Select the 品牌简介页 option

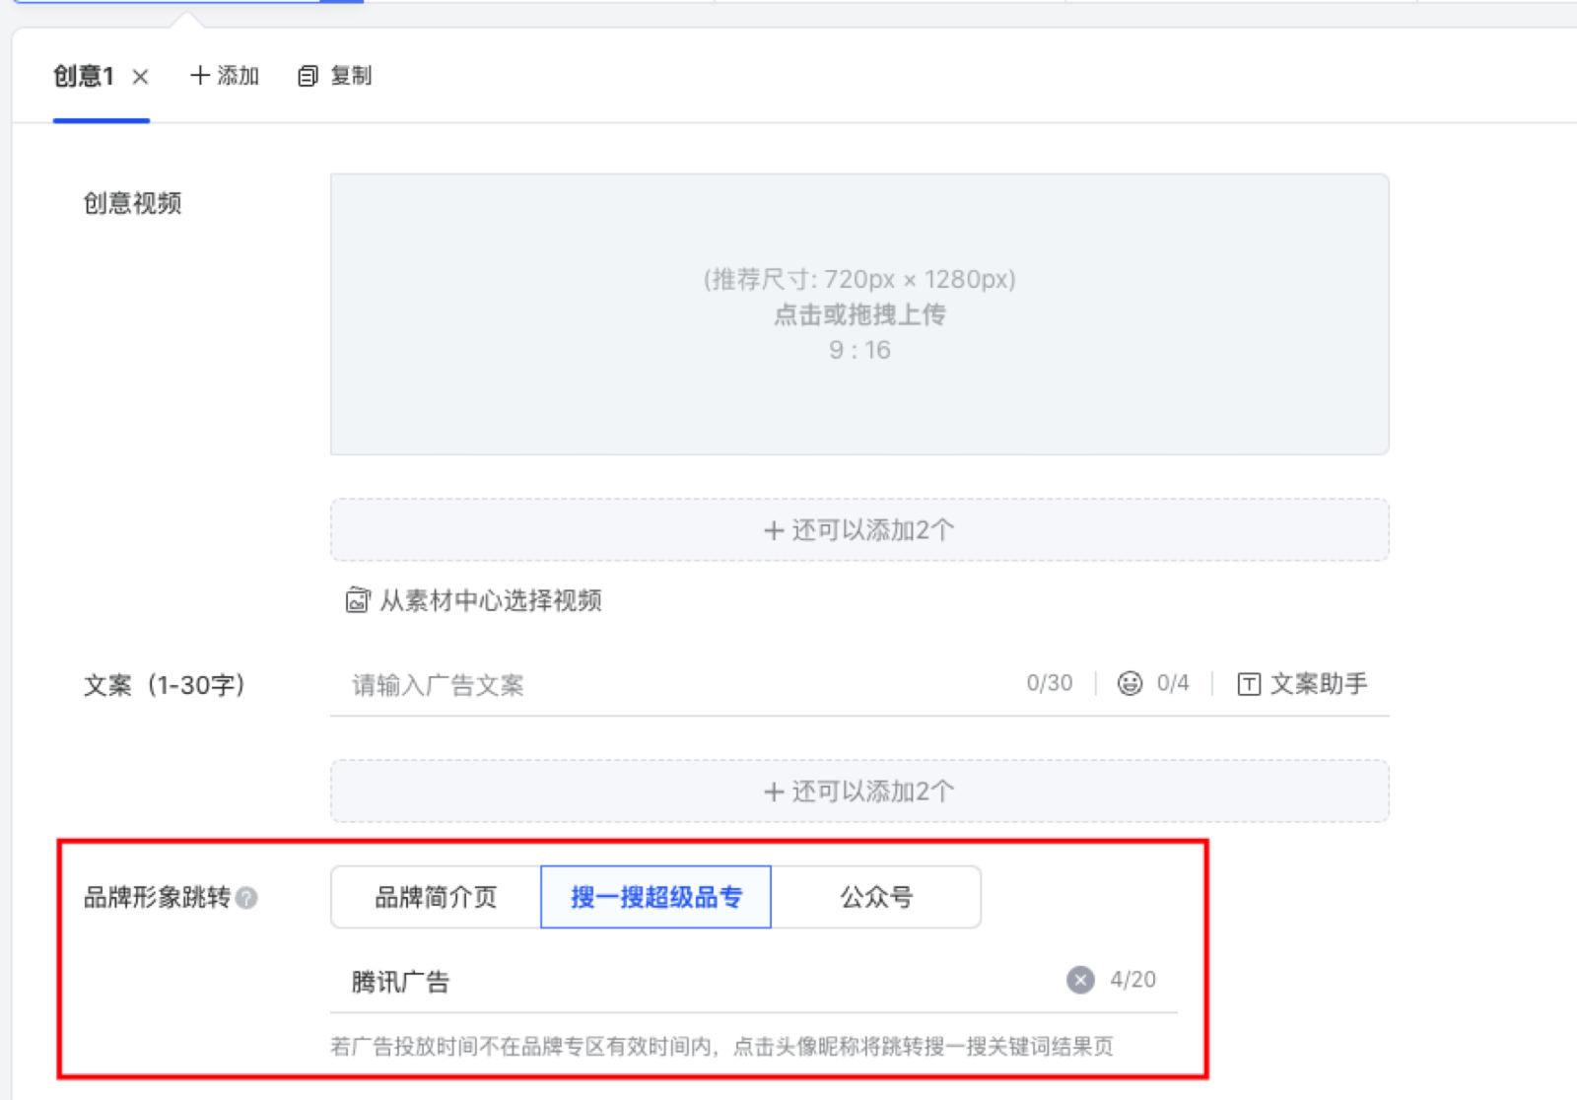point(436,897)
